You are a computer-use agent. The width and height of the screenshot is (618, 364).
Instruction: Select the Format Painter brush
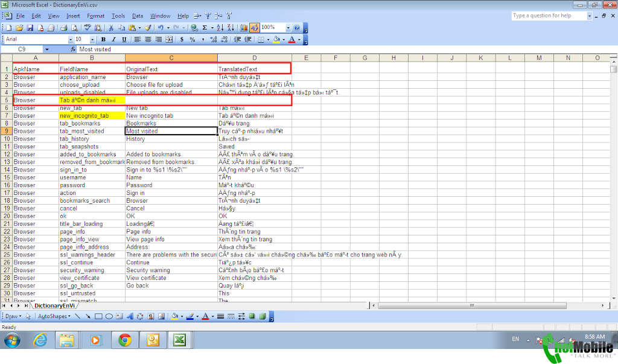(148, 28)
